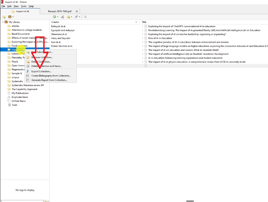Viewport: 268px width, 202px height.
Task: Click the Add Attachment paperclip icon
Action: [x=76, y=17]
